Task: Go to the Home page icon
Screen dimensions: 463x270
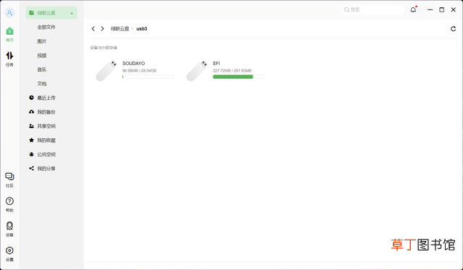Action: click(9, 31)
